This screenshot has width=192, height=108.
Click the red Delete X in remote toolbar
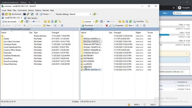[x=107, y=25]
